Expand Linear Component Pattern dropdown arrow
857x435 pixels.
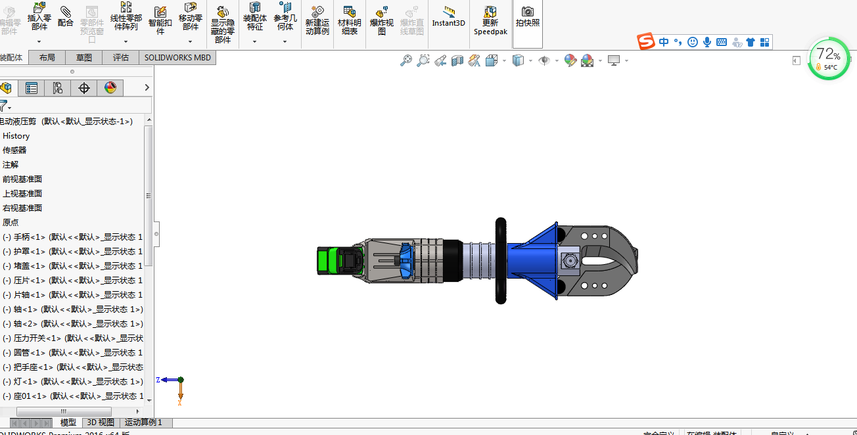pos(126,41)
